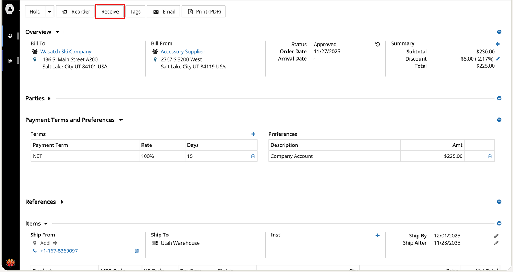Add a summary entry with the plus icon
Viewport: 513px width, 272px height.
(x=498, y=44)
